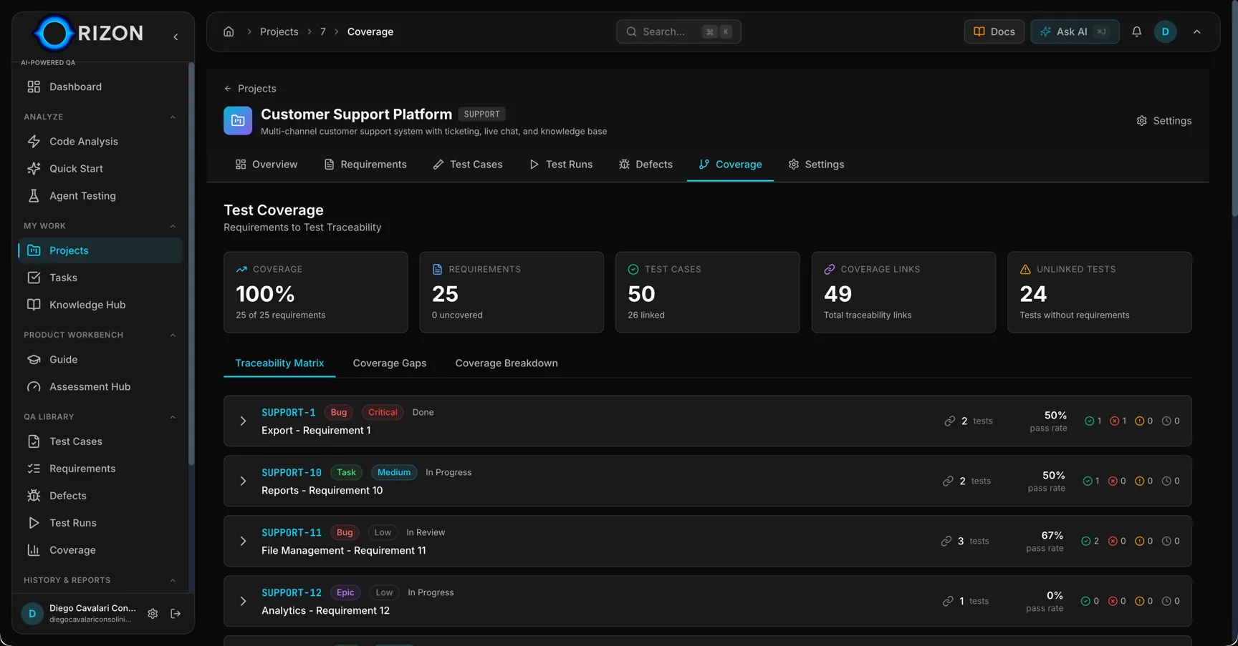Open the Ask AI assistant
The height and width of the screenshot is (646, 1238).
point(1074,31)
